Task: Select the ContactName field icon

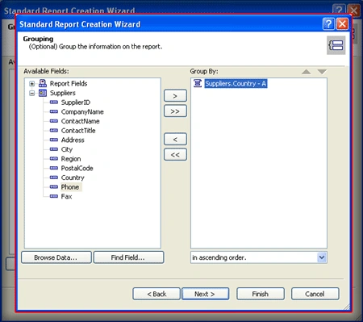Action: point(54,121)
